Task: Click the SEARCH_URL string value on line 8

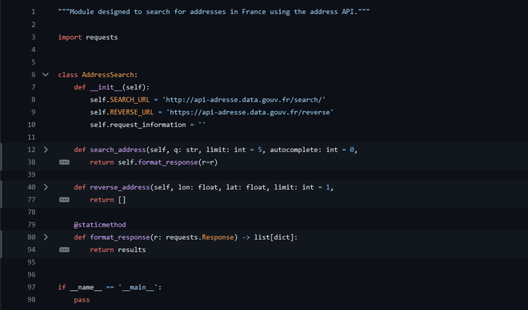Action: click(x=246, y=100)
